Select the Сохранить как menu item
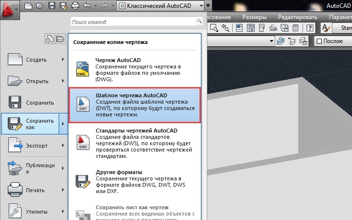Image resolution: width=352 pixels, height=220 pixels. 30,124
